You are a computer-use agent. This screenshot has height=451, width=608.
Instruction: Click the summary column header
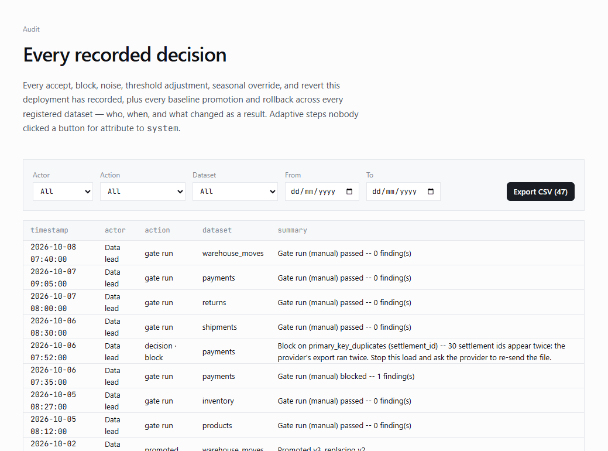point(293,230)
